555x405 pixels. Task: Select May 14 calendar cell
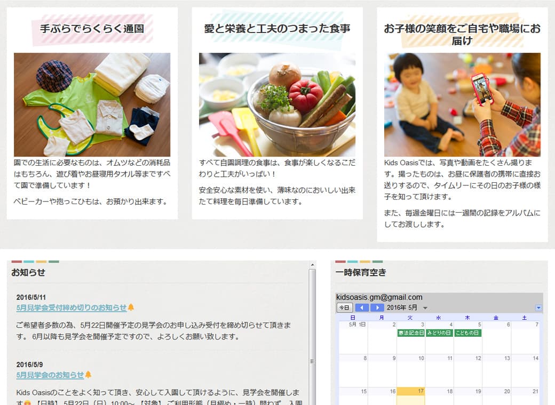point(525,370)
